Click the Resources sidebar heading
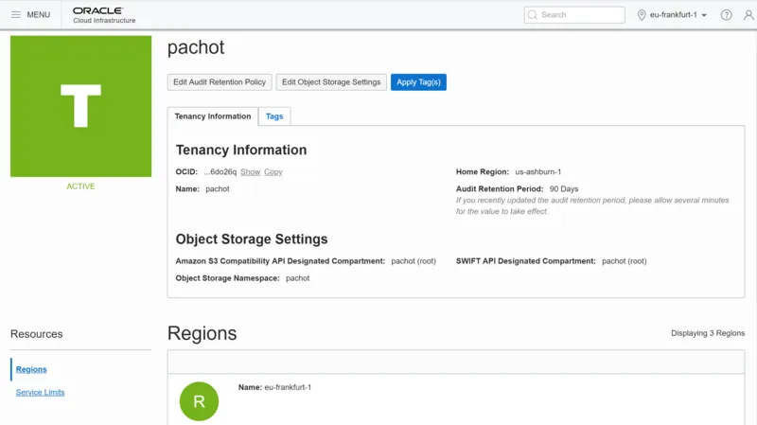 [37, 334]
